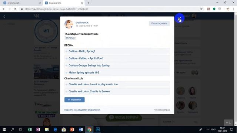The height and width of the screenshot is (133, 237).
Task: Open Перейти к сообществу EnglishonOK link
Action: (x=82, y=110)
